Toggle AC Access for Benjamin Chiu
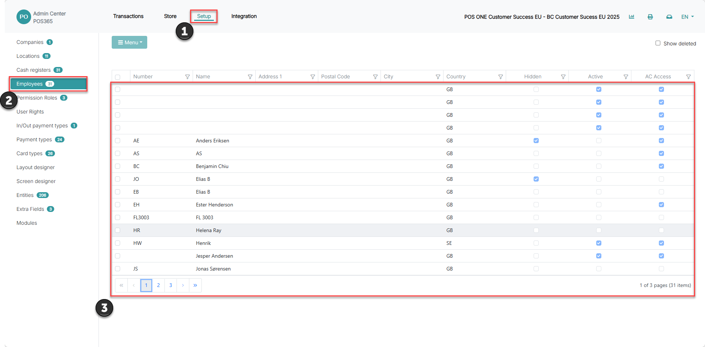This screenshot has height=347, width=705. click(661, 166)
